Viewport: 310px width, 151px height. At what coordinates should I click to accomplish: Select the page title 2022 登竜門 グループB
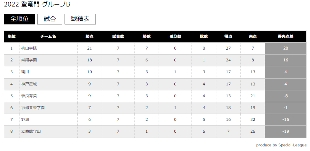tap(37, 4)
